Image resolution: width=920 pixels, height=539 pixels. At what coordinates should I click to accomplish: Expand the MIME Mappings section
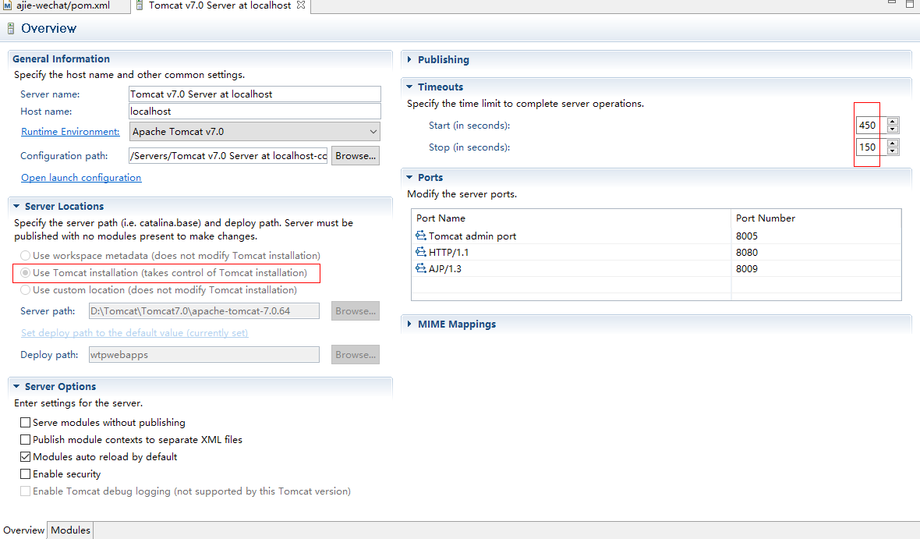409,324
